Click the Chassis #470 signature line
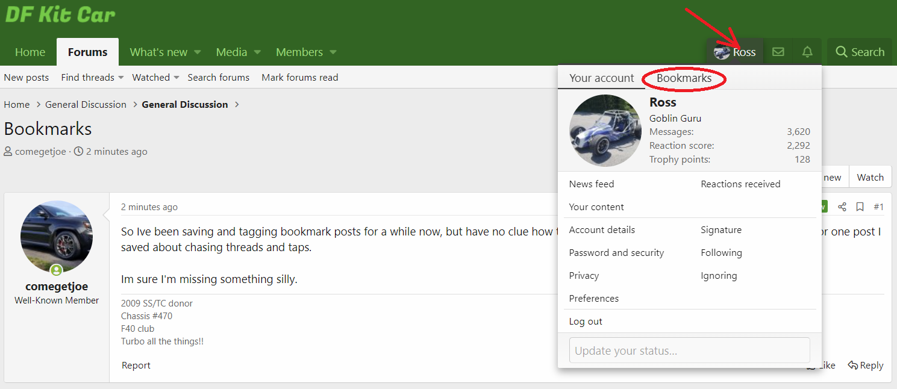Image resolution: width=897 pixels, height=389 pixels. tap(147, 316)
